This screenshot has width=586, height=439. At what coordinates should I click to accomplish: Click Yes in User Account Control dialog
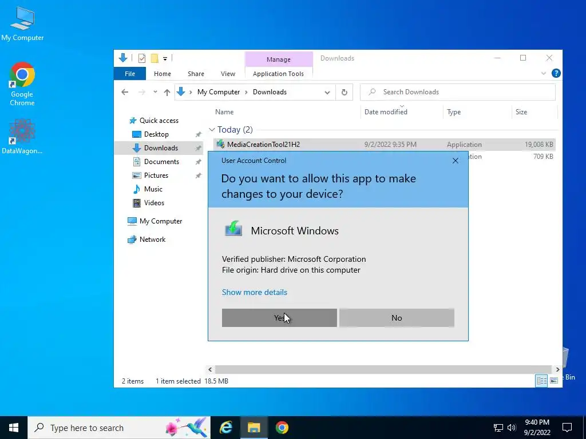(279, 318)
